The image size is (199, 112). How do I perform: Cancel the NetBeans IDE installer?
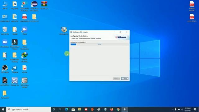tap(125, 78)
